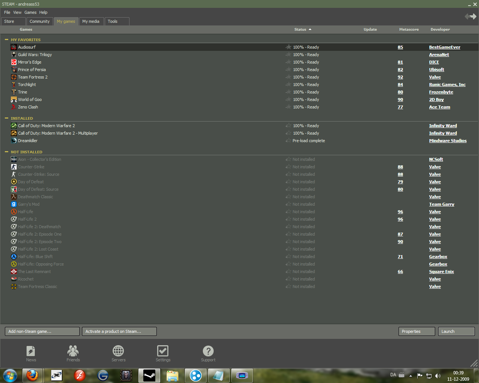Open the Windows Start orb
This screenshot has height=383, width=479.
click(x=10, y=375)
